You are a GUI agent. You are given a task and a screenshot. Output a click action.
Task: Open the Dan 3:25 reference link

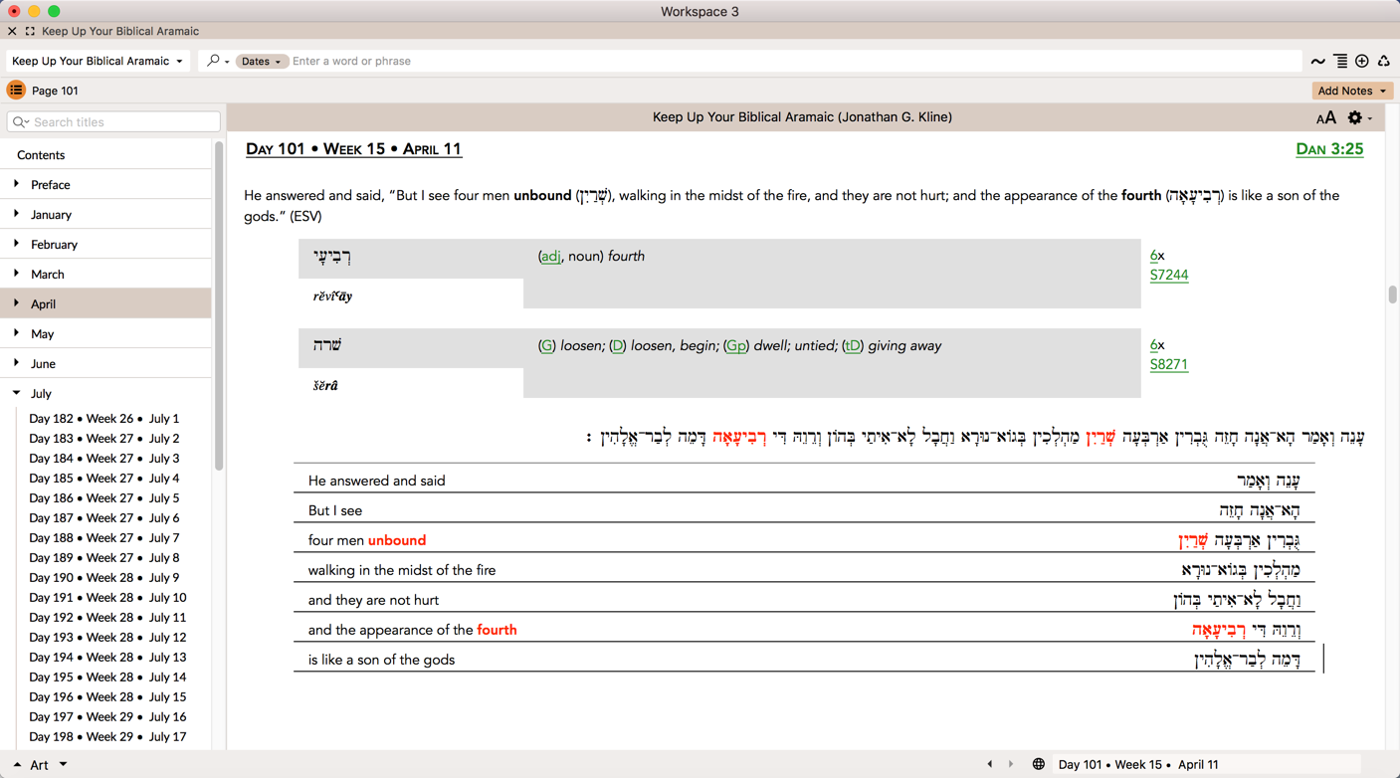pyautogui.click(x=1329, y=149)
